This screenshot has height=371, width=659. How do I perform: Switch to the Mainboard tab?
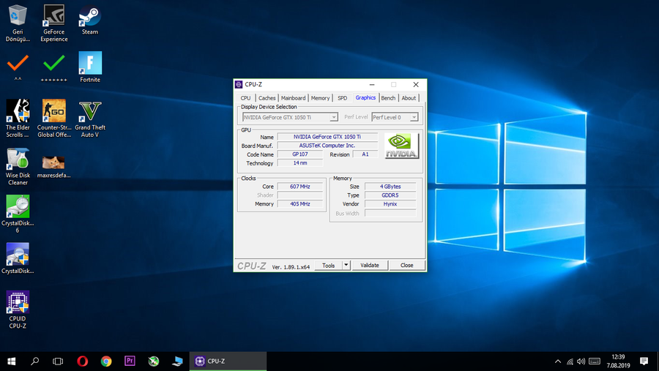tap(293, 98)
